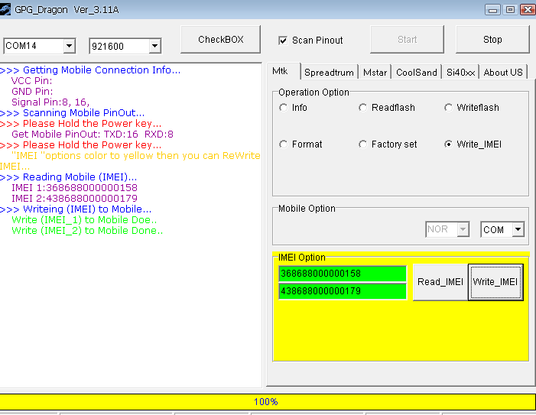Select the Readflash radio option
This screenshot has height=415, width=536.
tap(363, 108)
